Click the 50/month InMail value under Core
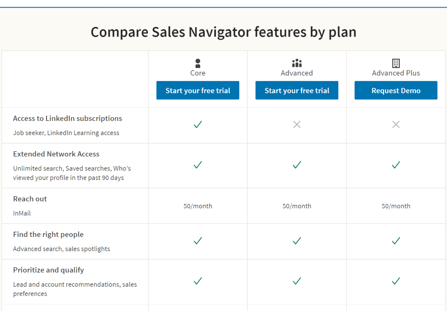447x311 pixels. point(198,206)
